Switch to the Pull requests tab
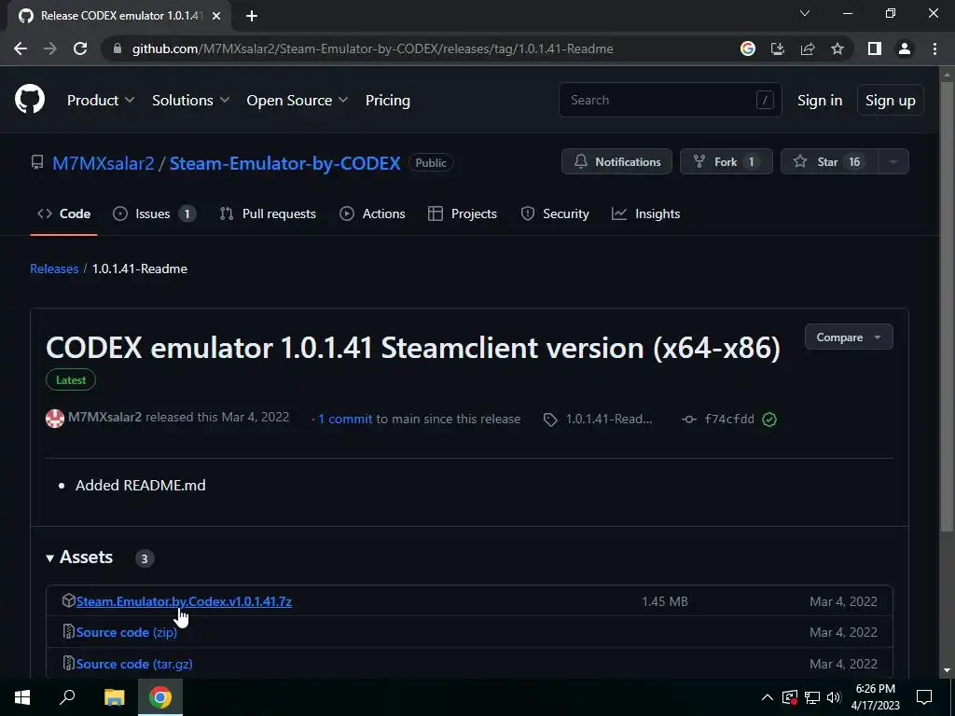Screen dimensions: 955x716 [268, 213]
